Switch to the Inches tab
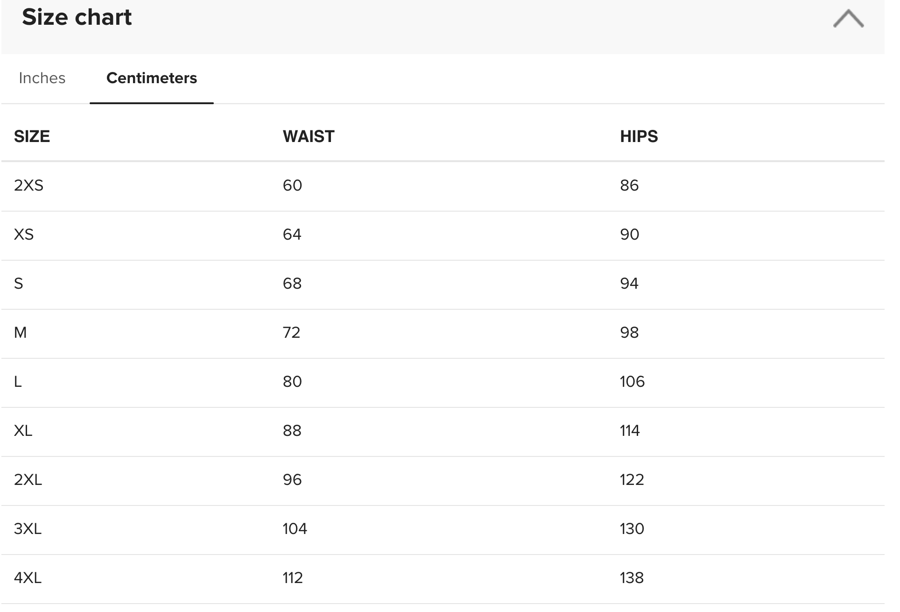Image resolution: width=900 pixels, height=612 pixels. point(42,78)
